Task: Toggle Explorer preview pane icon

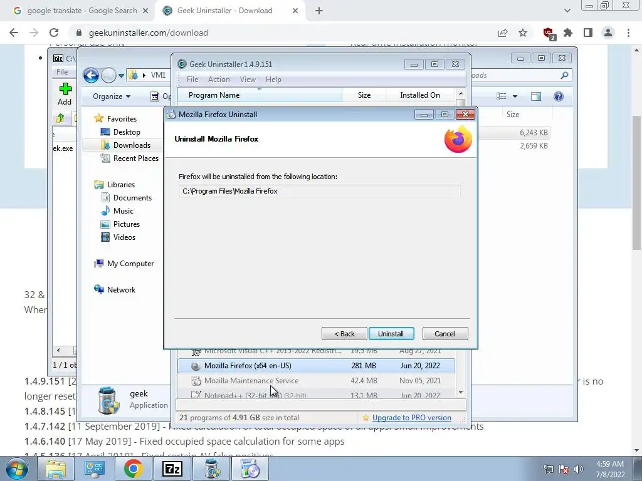Action: [x=536, y=96]
